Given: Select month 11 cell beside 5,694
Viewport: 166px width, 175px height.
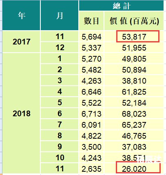Looking at the screenshot, I should tap(60, 36).
